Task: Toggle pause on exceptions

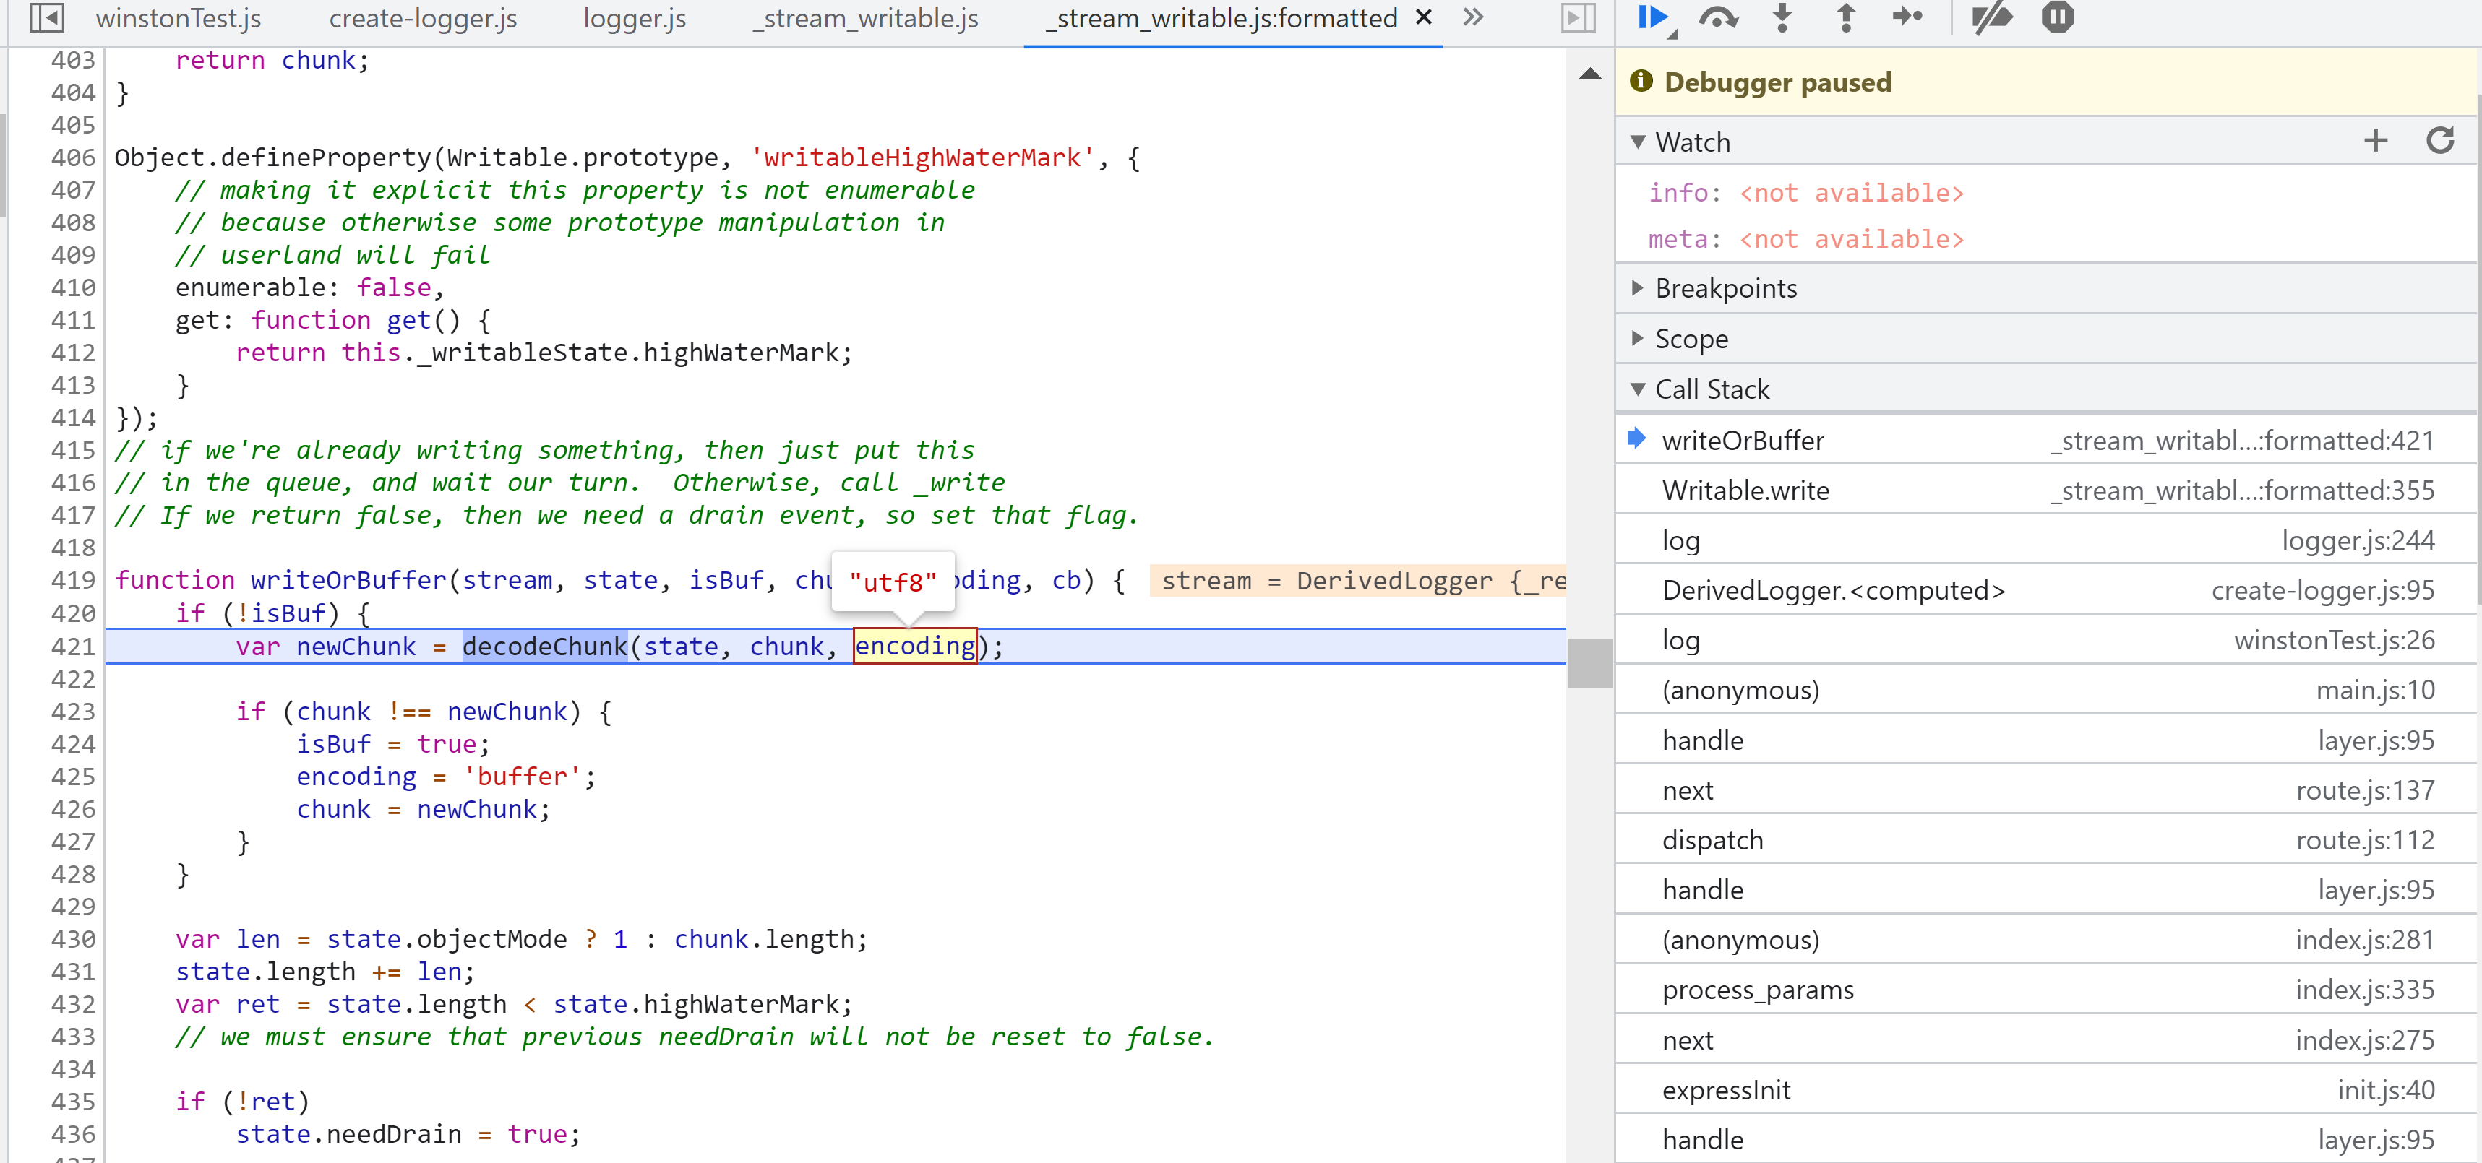Action: pos(2056,17)
